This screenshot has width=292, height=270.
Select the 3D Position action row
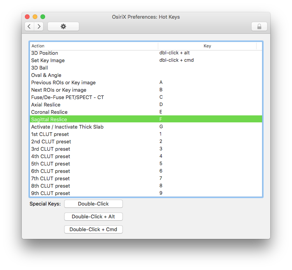[146, 53]
